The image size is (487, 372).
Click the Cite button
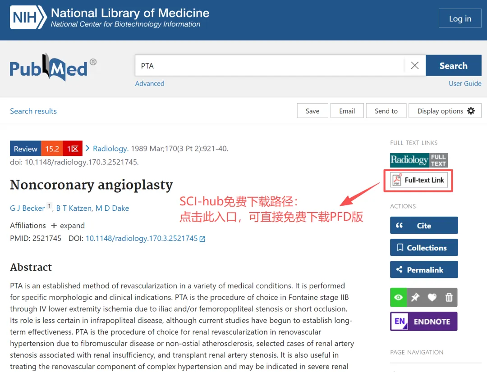424,225
